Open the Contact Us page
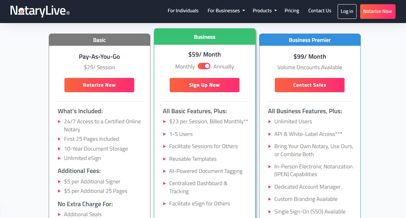 [320, 11]
